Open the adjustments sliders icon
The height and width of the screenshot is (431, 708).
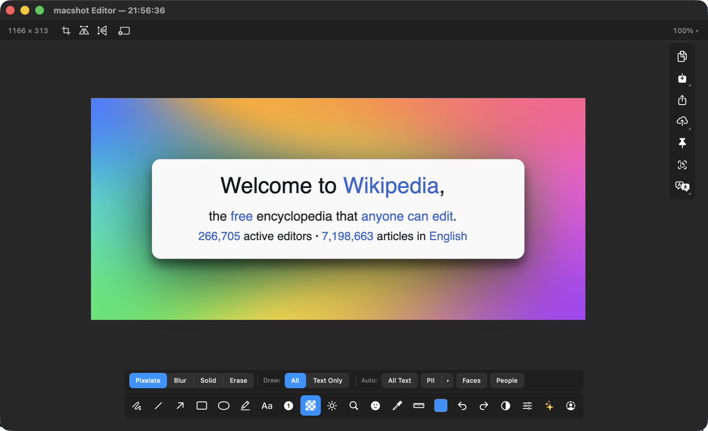[x=527, y=406]
